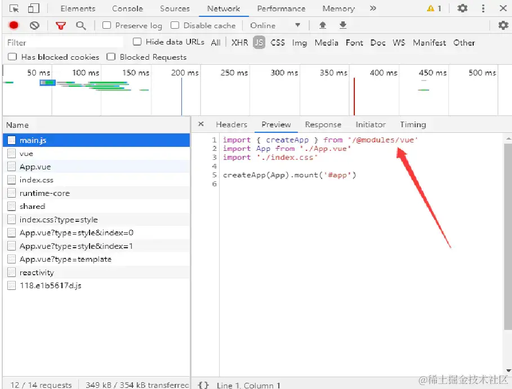Import HAR file upload arrow icon
The width and height of the screenshot is (512, 389).
323,25
